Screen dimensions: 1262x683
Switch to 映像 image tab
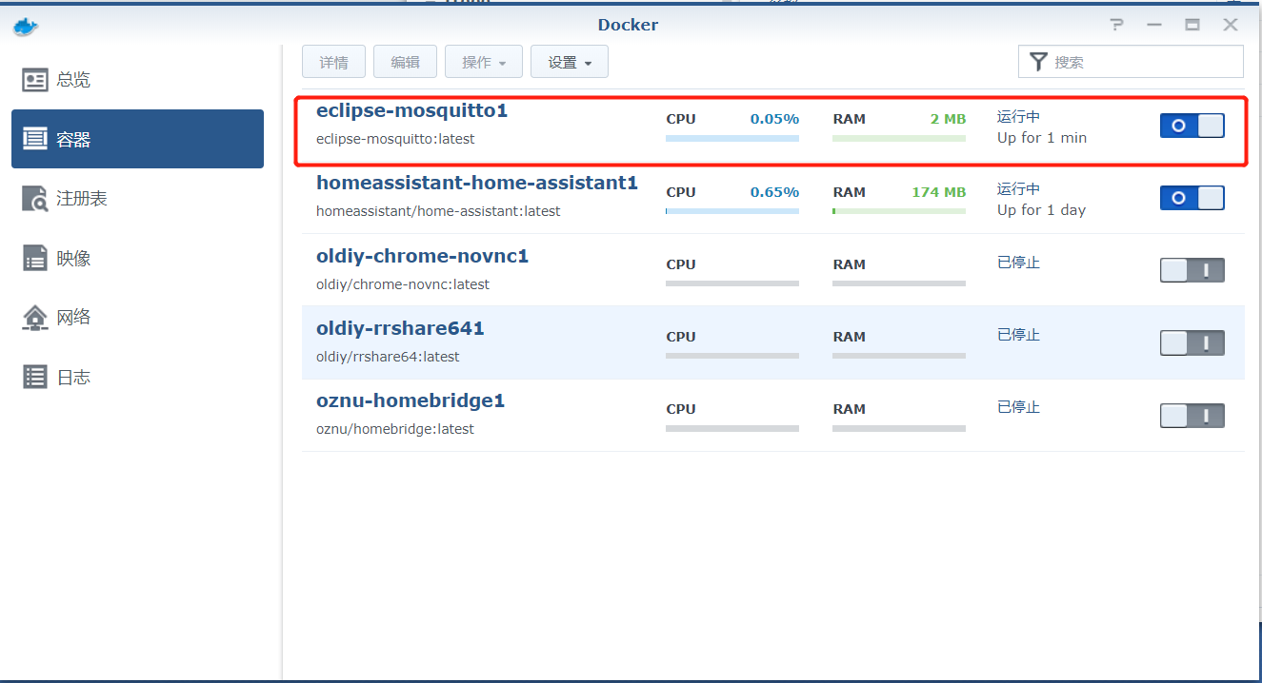[137, 258]
